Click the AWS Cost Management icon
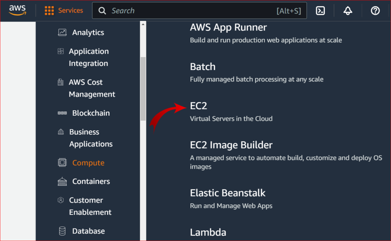 click(60, 82)
